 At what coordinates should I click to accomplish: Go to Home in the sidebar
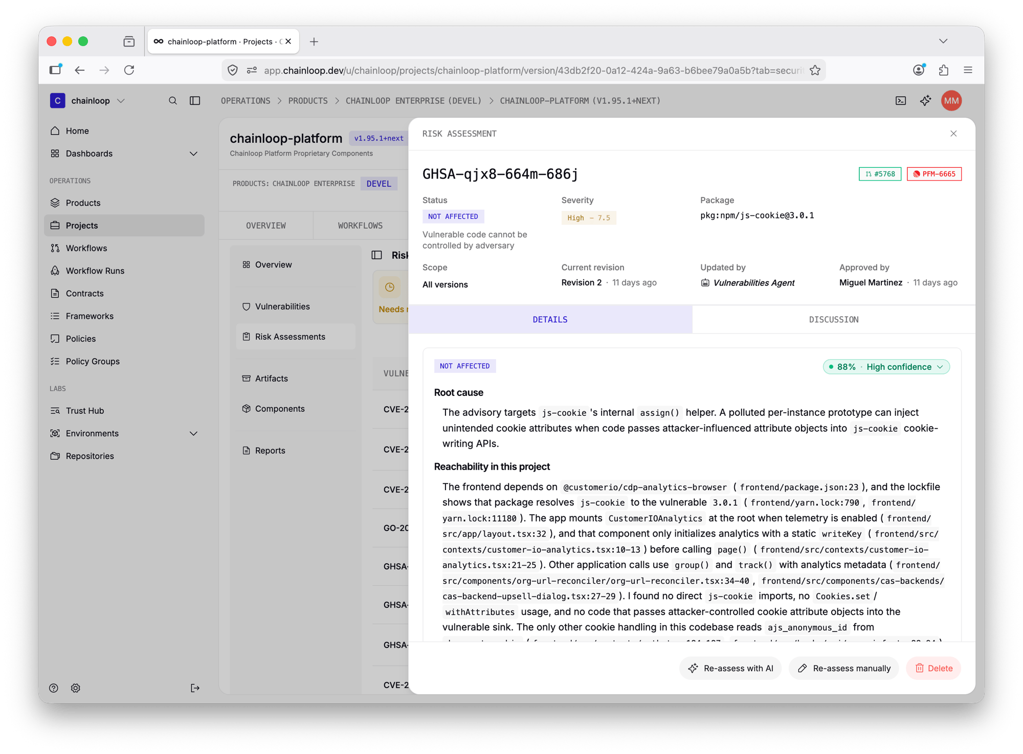point(124,131)
